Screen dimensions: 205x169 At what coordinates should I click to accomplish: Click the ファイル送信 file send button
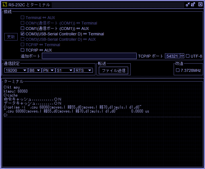coord(114,71)
